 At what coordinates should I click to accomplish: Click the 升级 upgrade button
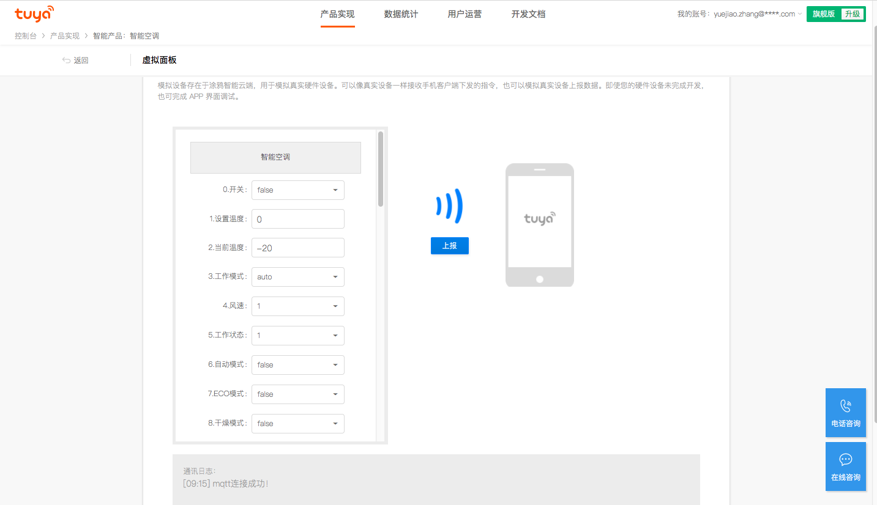852,14
